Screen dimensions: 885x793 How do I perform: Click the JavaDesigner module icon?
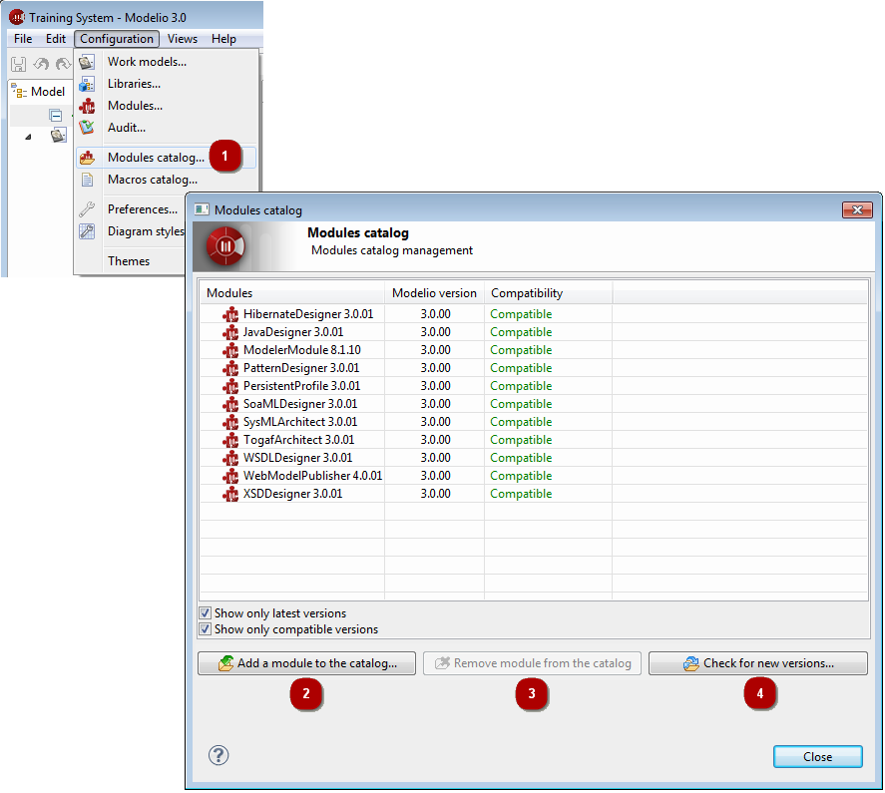click(230, 332)
